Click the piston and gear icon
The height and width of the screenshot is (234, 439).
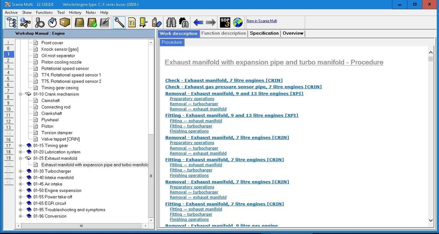coord(40,22)
